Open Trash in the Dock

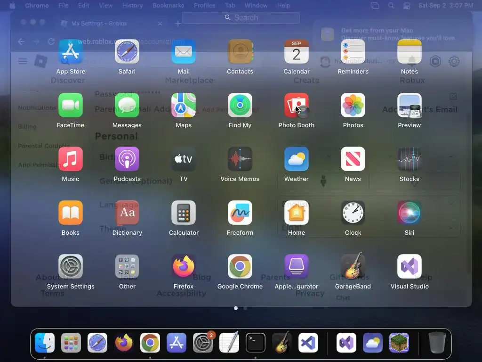pos(437,343)
